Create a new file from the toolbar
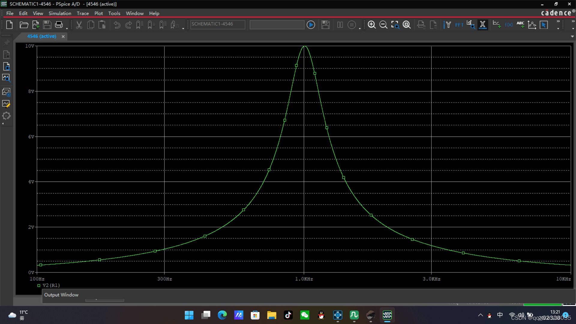The image size is (576, 324). point(9,25)
